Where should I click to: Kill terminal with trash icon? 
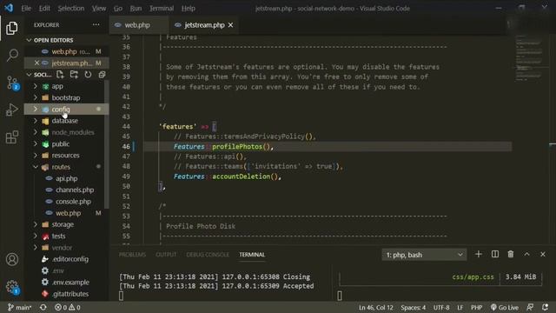pos(511,254)
